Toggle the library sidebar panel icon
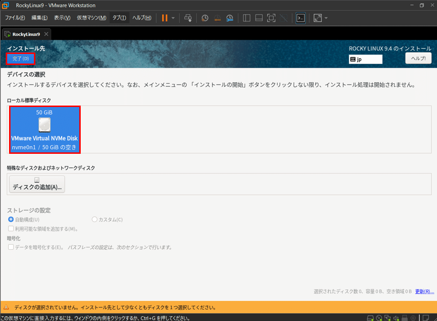437x321 pixels. click(x=246, y=18)
